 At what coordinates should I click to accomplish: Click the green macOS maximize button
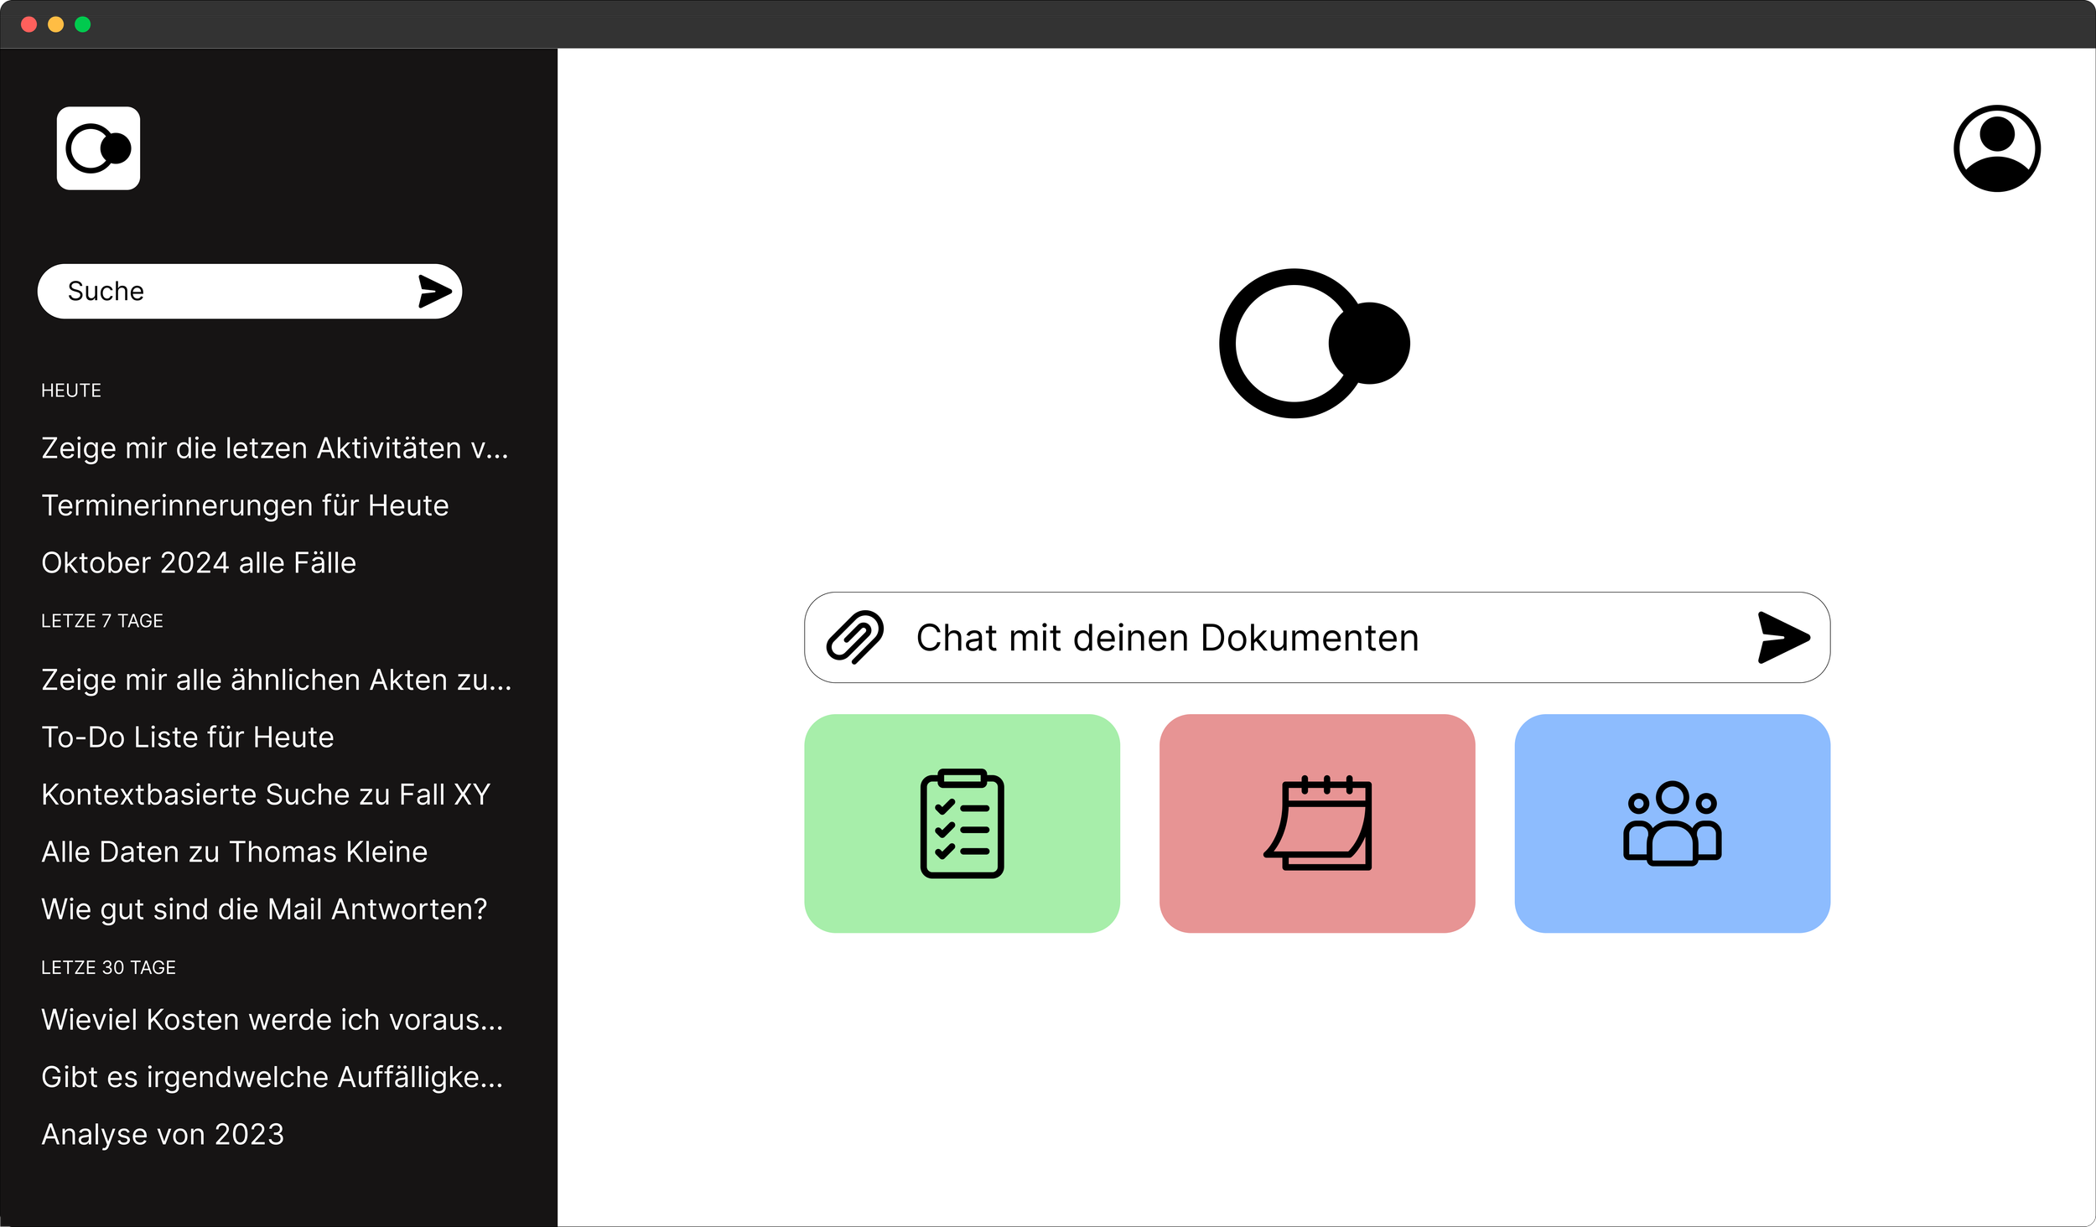tap(82, 24)
